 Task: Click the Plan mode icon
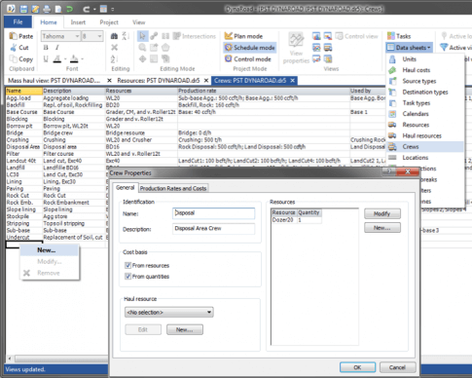click(229, 36)
